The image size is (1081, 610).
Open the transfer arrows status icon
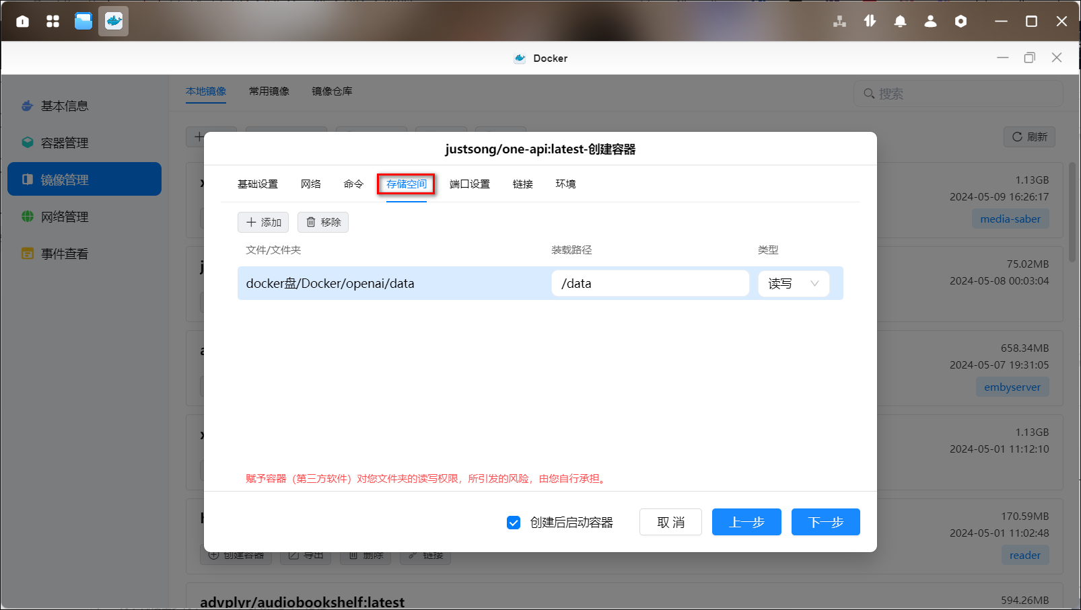(x=870, y=22)
